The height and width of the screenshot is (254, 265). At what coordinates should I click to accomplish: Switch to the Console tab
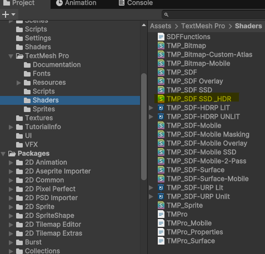[x=136, y=3]
